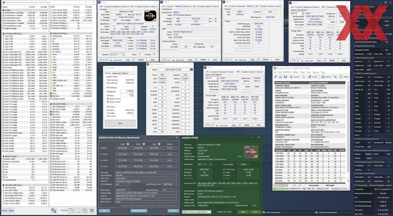Click Thaiphoon Burner wrench tools icon
The width and height of the screenshot is (393, 216).
coord(335,77)
